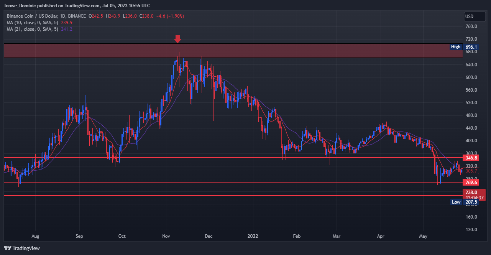
Task: Click the Sep label on time axis
Action: click(x=80, y=236)
